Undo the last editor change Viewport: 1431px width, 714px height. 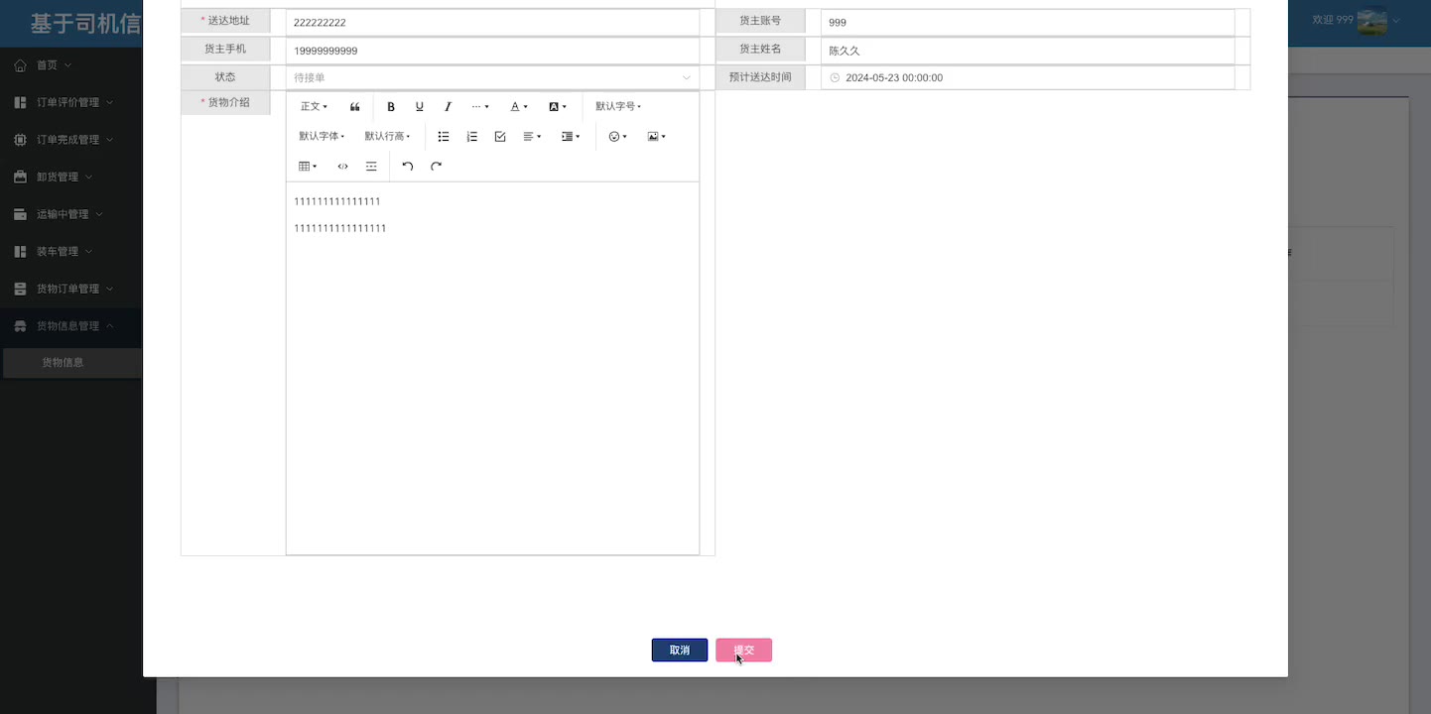408,167
